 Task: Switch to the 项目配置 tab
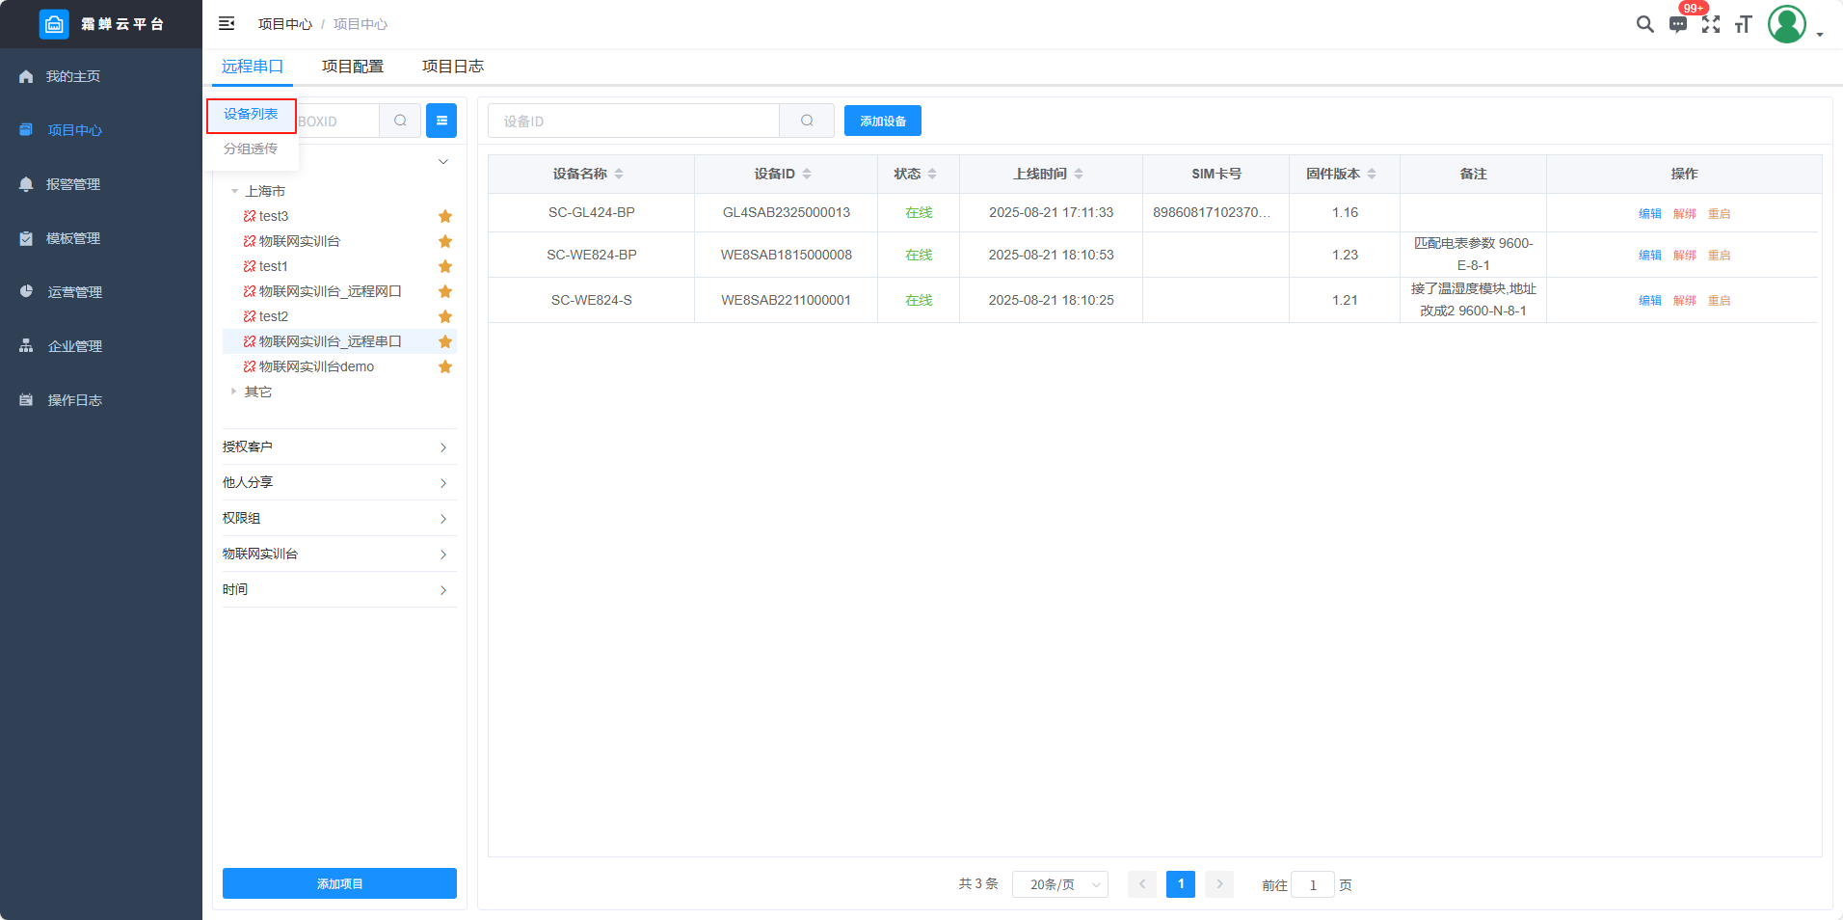(353, 67)
